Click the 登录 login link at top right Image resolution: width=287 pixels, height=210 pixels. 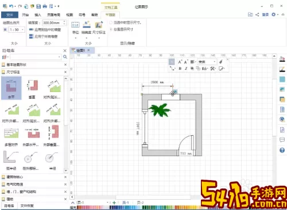265,14
